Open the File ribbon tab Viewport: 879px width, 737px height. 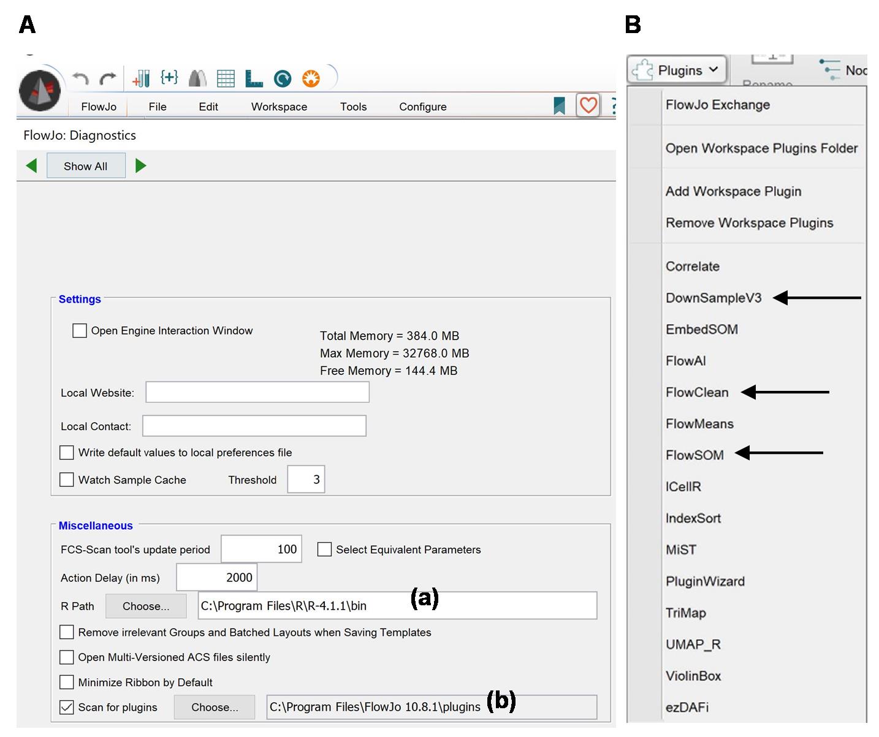(x=158, y=107)
